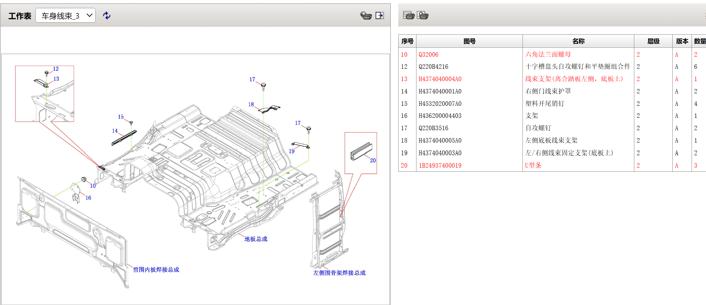Click the export panel icon beside the printer
The width and height of the screenshot is (706, 305).
click(380, 15)
